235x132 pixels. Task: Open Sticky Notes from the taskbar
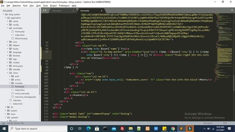click(x=164, y=129)
